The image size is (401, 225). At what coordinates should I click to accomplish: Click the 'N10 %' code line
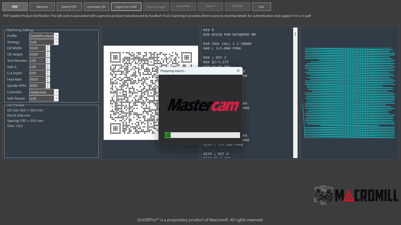point(209,30)
